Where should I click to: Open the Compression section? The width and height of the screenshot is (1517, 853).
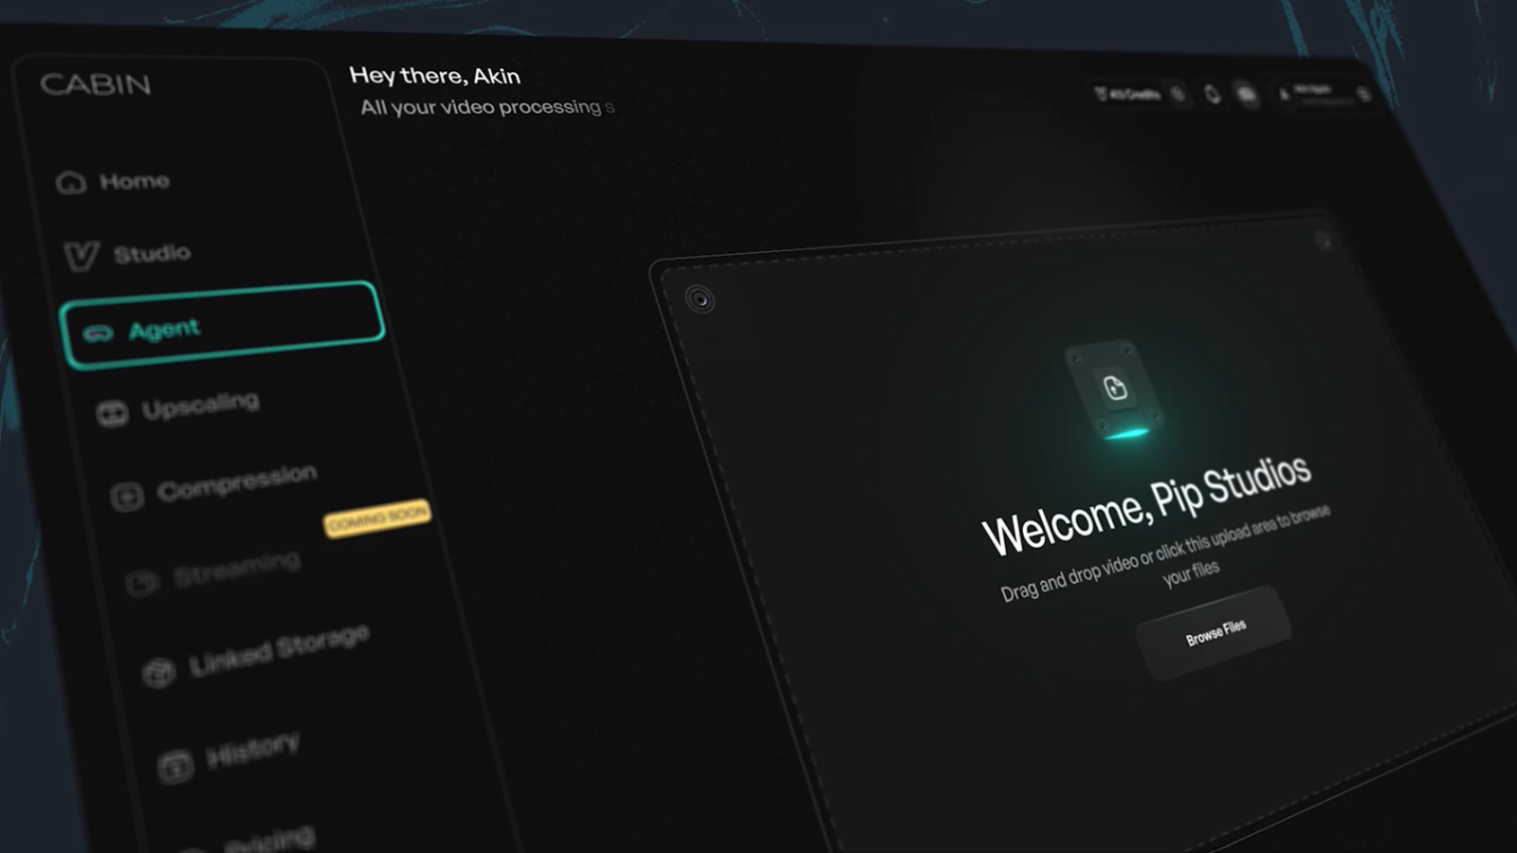(x=213, y=486)
